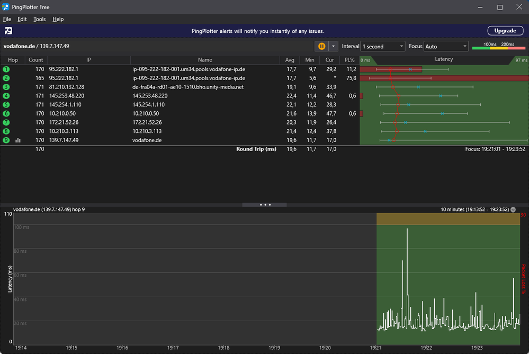Click the PingPlotter app icon in title bar
529x354 pixels.
6,7
